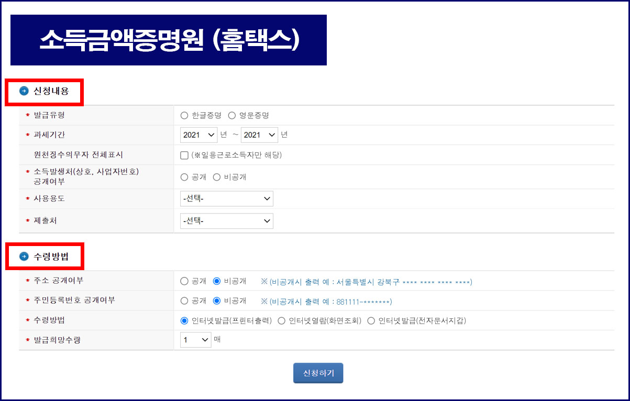Select 비공개 for 주민등록번호 공개여부
The width and height of the screenshot is (630, 401).
coord(217,301)
